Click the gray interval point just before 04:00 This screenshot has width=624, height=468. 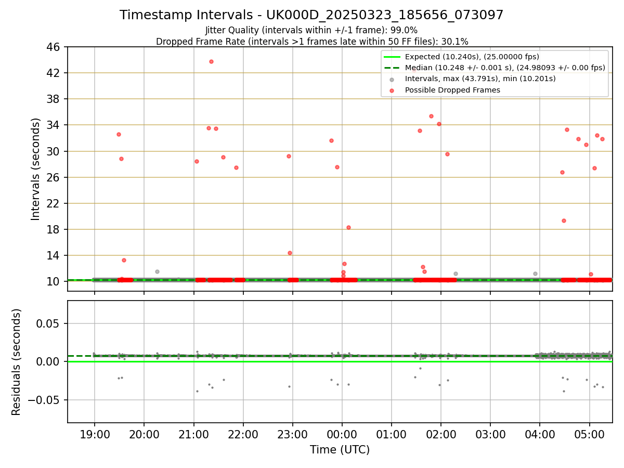click(x=535, y=274)
